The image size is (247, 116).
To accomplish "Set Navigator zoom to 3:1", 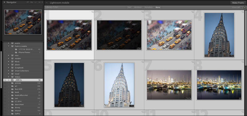I will (40, 2).
